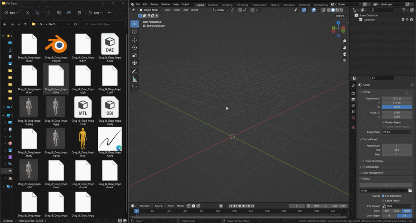The image size is (416, 223).
Task: Activate the Move tool
Action: (134, 40)
